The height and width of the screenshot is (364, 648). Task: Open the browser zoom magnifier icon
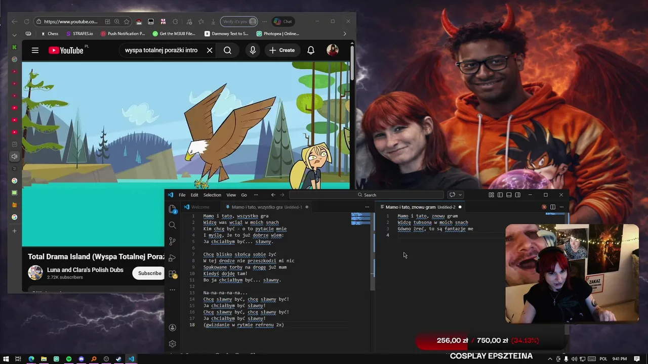117,21
